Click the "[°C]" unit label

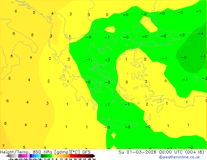click(x=75, y=152)
